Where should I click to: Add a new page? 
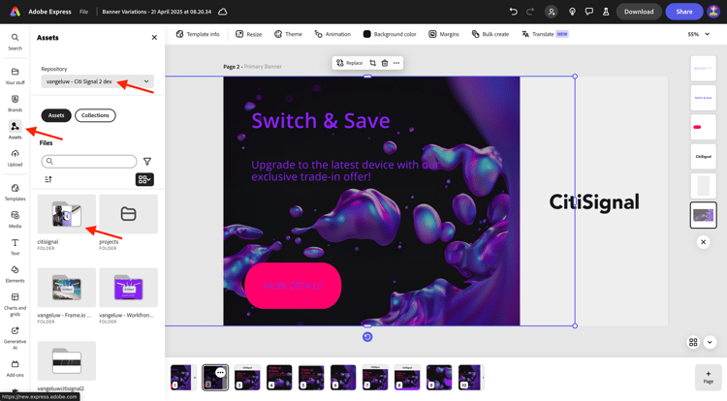click(708, 377)
